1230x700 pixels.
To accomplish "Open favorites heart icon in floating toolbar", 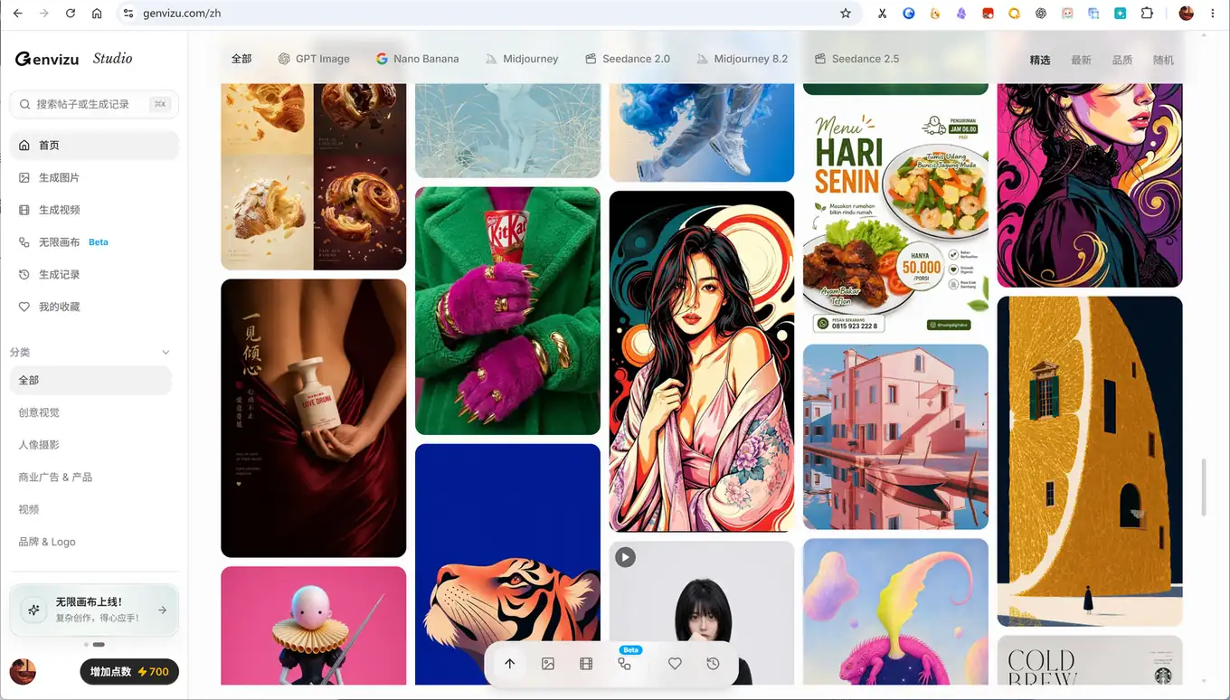I will click(675, 664).
